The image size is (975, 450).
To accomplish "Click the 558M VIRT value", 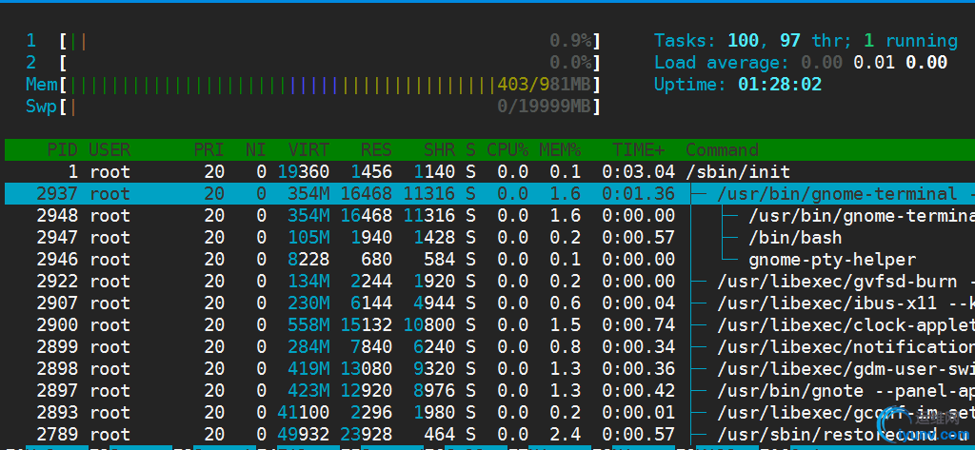I will click(308, 325).
